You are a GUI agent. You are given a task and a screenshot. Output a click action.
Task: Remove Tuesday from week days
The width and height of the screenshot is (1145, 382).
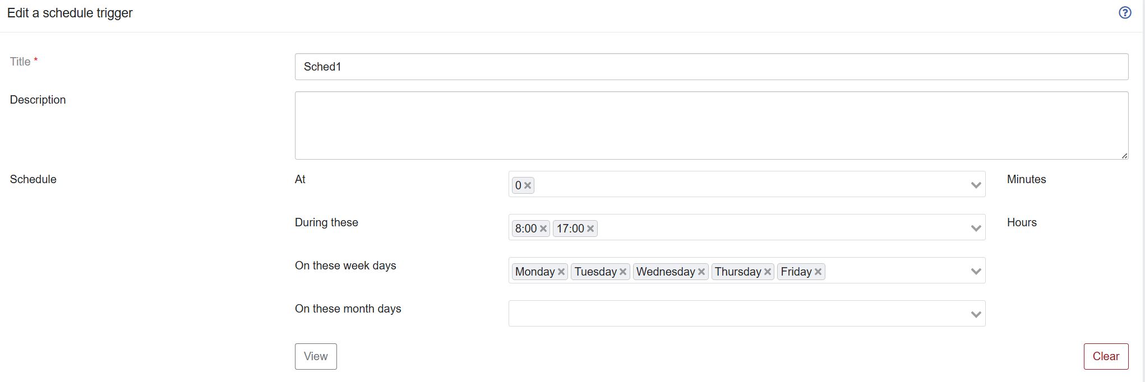click(622, 272)
